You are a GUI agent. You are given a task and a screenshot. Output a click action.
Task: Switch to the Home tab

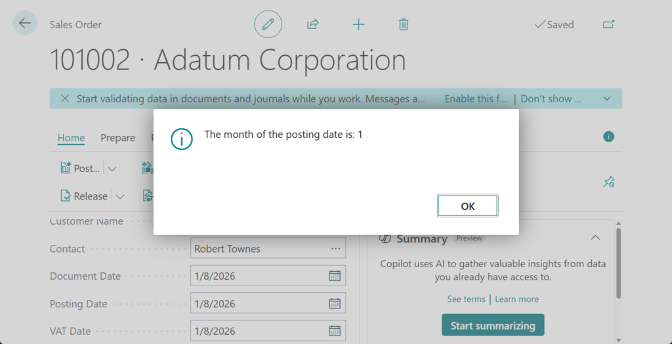71,138
